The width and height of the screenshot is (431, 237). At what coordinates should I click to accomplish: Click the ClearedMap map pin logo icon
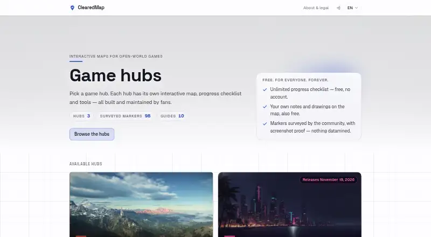pyautogui.click(x=72, y=8)
